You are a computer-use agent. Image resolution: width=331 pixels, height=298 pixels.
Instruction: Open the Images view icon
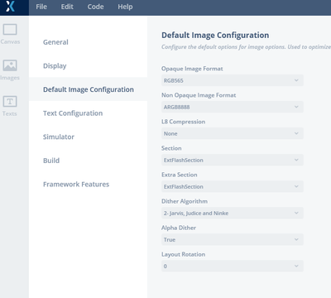tap(10, 65)
